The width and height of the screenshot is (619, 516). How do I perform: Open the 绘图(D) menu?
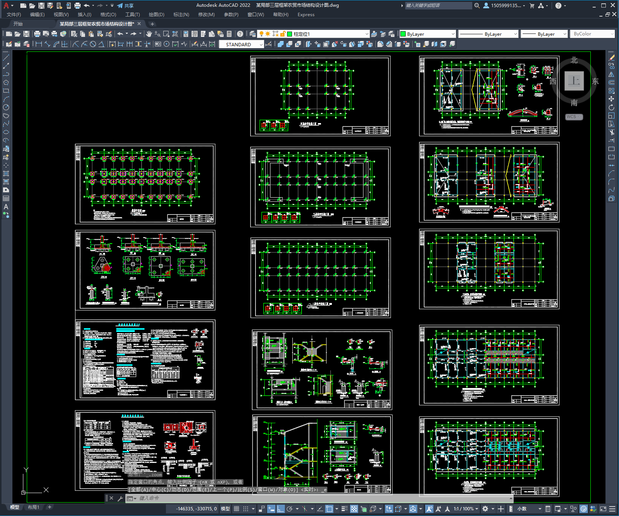pyautogui.click(x=157, y=15)
